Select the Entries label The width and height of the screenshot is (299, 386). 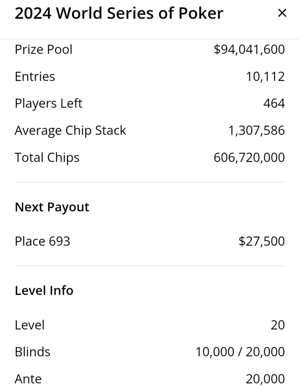click(x=35, y=77)
